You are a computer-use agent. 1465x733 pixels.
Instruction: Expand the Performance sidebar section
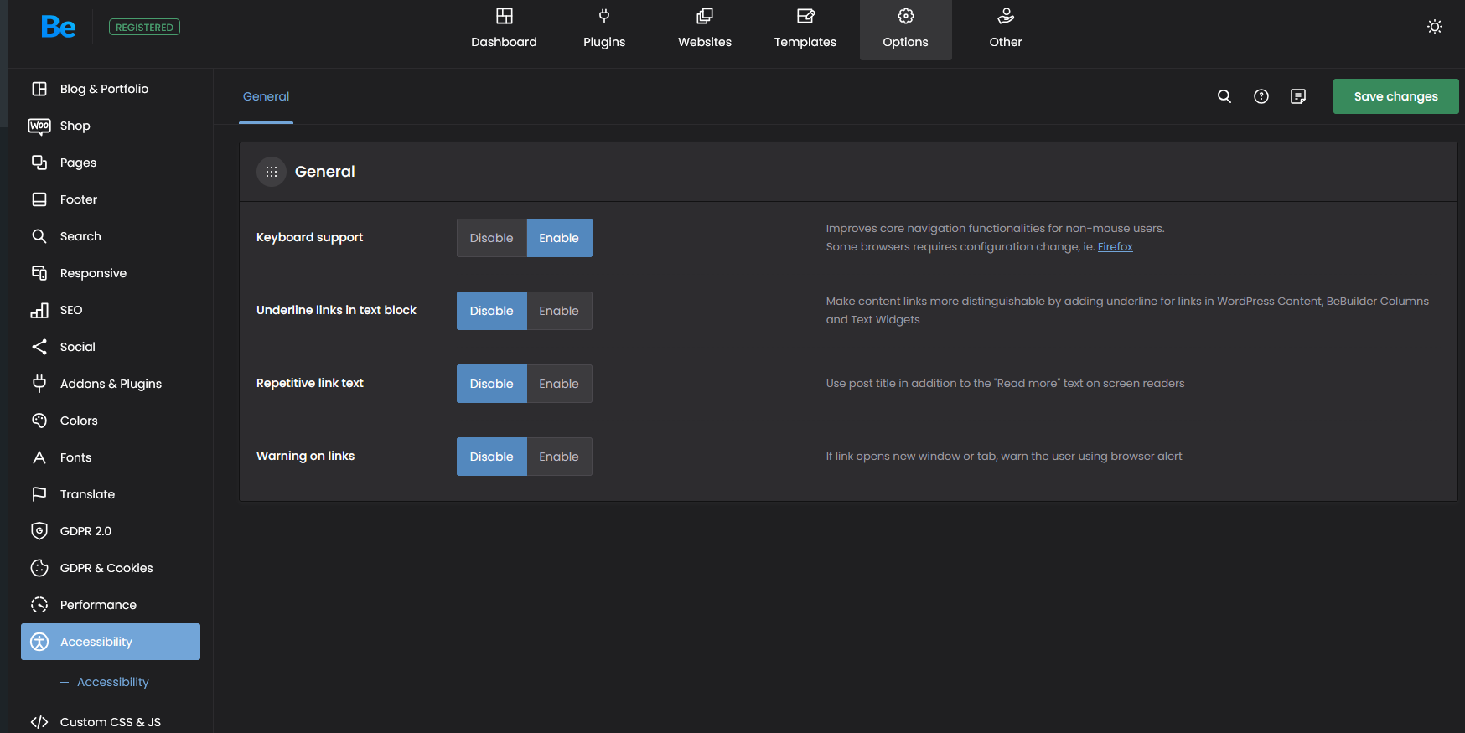click(98, 605)
